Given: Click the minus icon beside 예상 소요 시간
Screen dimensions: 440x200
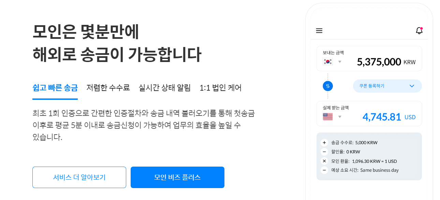Looking at the screenshot, I should pos(324,170).
